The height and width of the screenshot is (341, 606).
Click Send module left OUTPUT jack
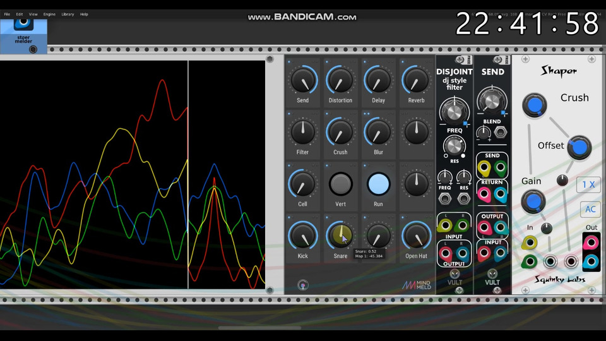484,227
